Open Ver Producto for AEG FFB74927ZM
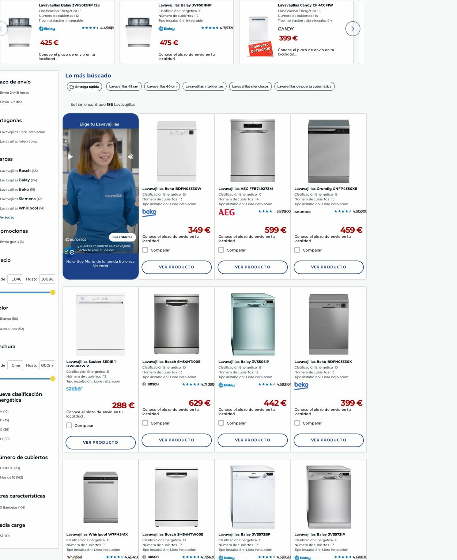The image size is (457, 560). [253, 267]
